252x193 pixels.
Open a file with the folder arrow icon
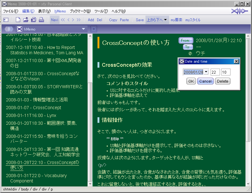pyautogui.click(x=26, y=20)
